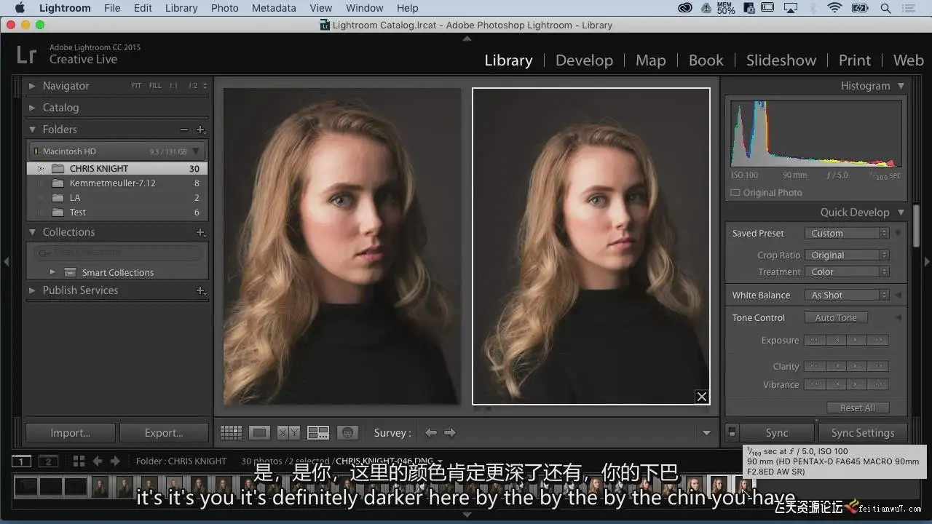Screen dimensions: 932x524
Task: Switch to the Develop module
Action: click(x=584, y=60)
